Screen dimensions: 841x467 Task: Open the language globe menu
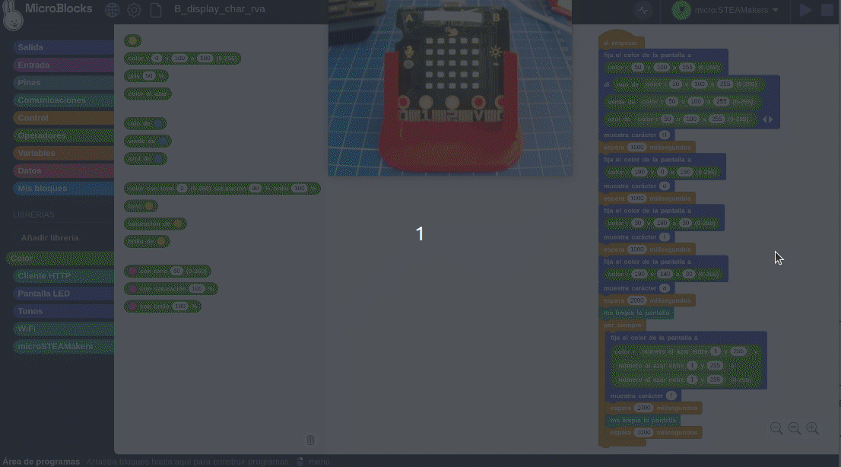click(112, 10)
